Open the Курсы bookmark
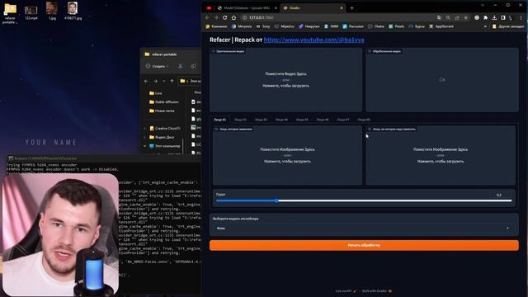 tap(417, 26)
